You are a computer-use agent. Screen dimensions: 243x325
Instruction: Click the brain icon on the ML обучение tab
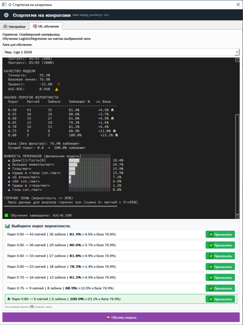click(35, 26)
